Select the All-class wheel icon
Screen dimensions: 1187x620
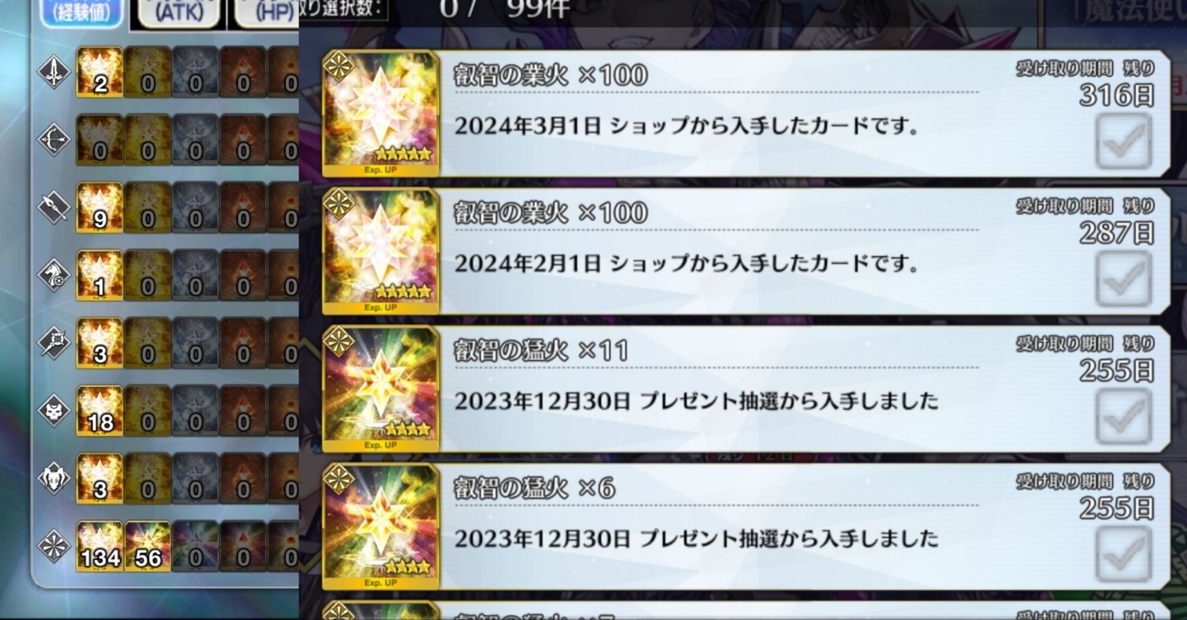53,546
